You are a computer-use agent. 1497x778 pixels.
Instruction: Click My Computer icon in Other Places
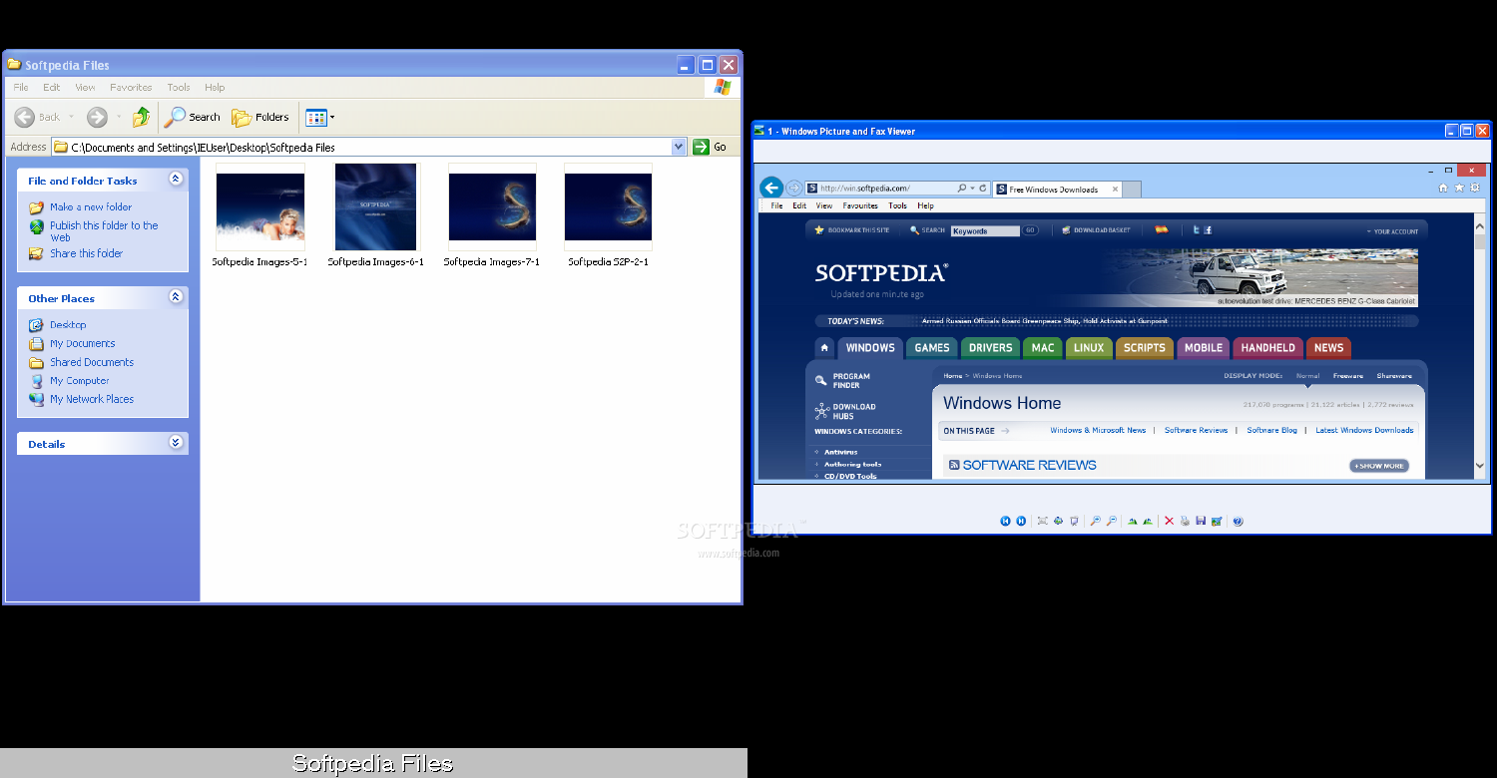(x=37, y=381)
